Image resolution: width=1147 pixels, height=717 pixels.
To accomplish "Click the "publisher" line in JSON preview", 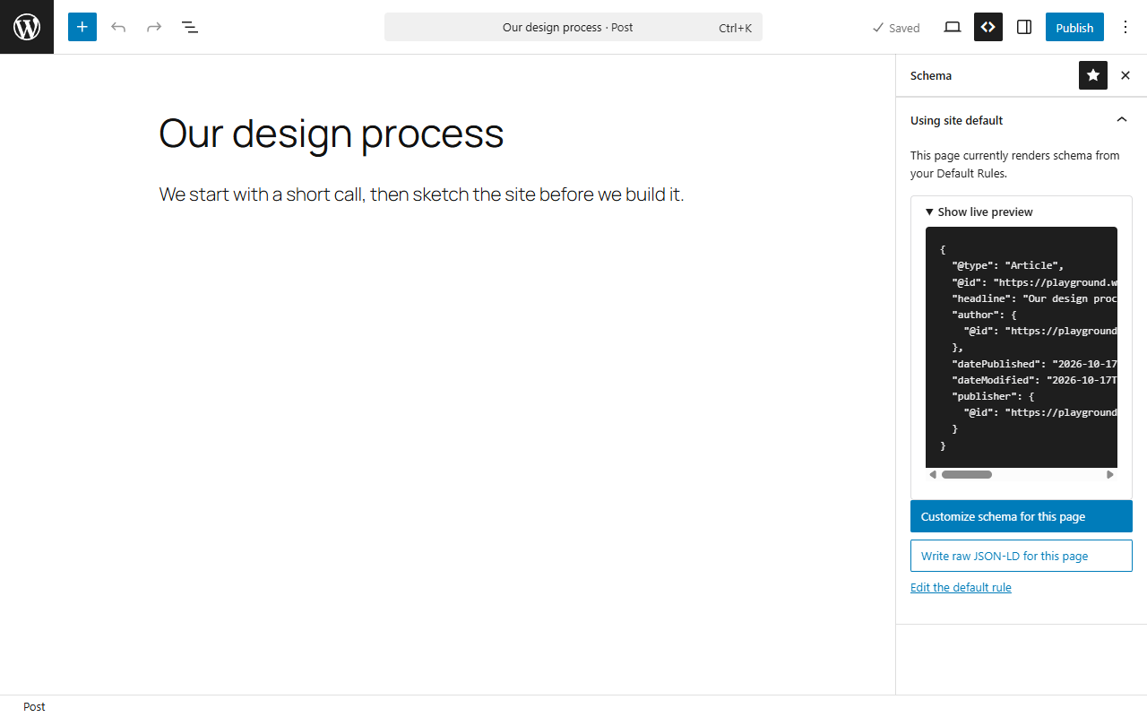I will tap(993, 396).
